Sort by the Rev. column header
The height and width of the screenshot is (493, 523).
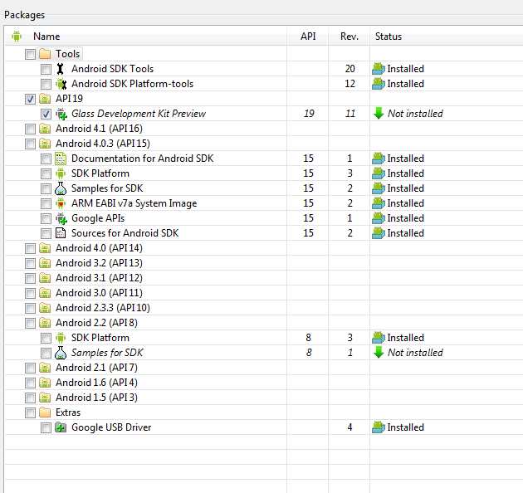pyautogui.click(x=349, y=36)
